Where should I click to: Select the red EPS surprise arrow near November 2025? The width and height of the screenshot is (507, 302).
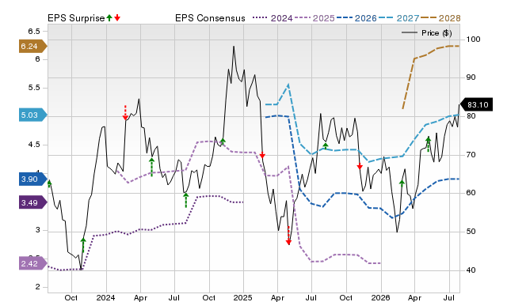360,166
